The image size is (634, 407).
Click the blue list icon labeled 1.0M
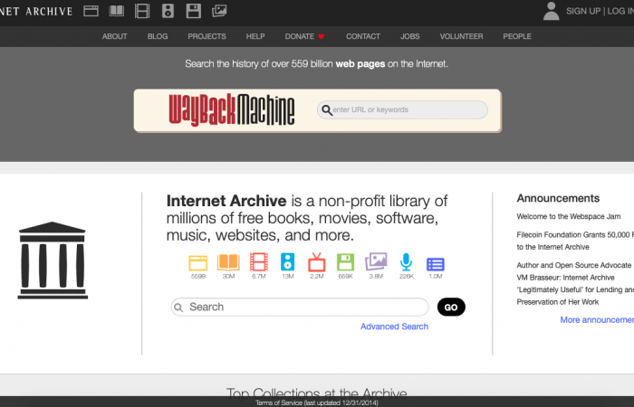(436, 264)
